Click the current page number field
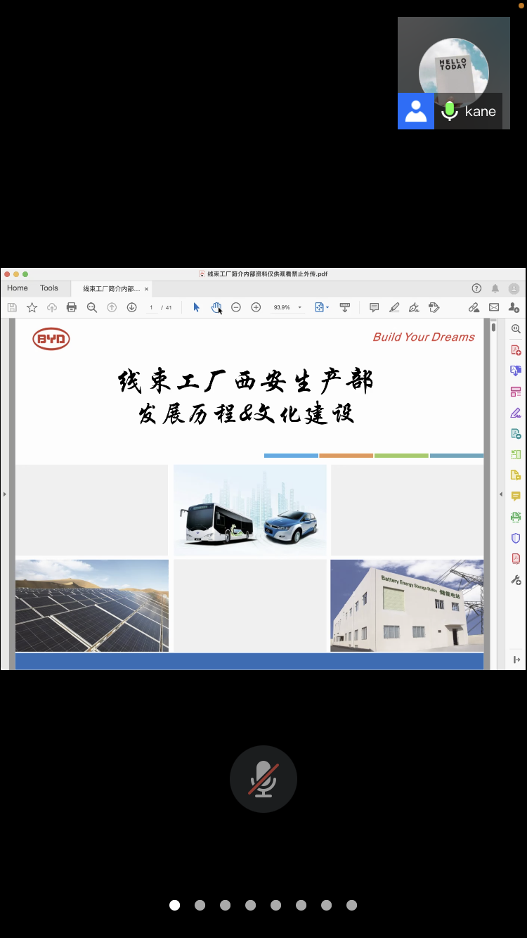 click(151, 307)
